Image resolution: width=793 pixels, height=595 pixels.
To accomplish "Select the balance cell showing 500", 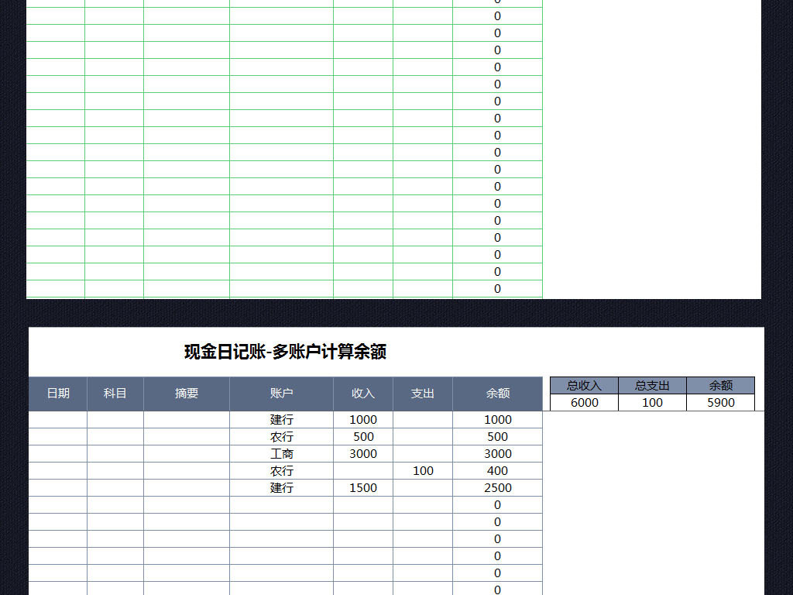I will click(498, 437).
